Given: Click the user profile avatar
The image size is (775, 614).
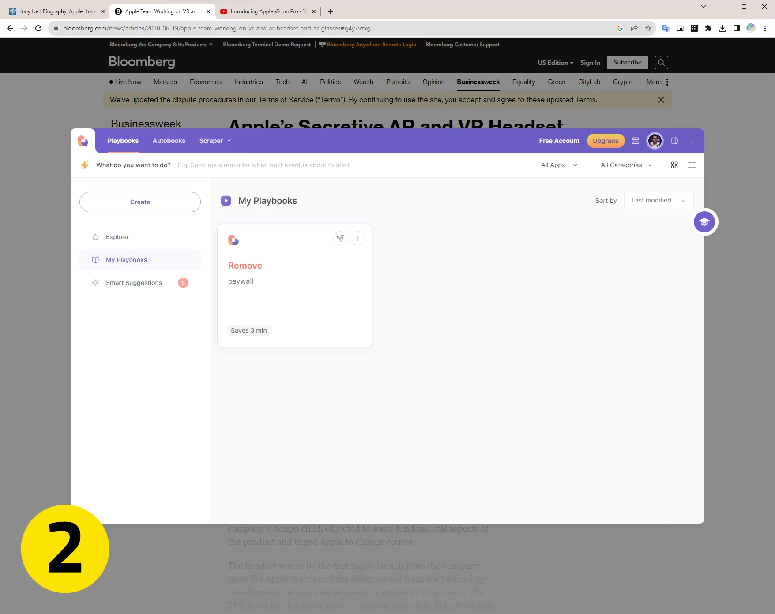Looking at the screenshot, I should click(655, 141).
